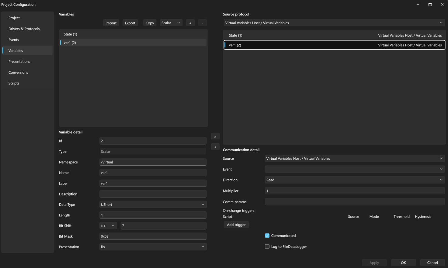Expand the Communication detail Source dropdown
The width and height of the screenshot is (448, 268).
pyautogui.click(x=355, y=158)
